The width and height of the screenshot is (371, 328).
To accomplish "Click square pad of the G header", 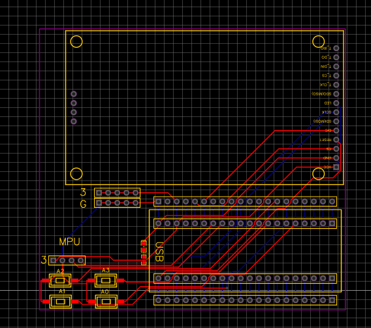I will click(x=99, y=203).
